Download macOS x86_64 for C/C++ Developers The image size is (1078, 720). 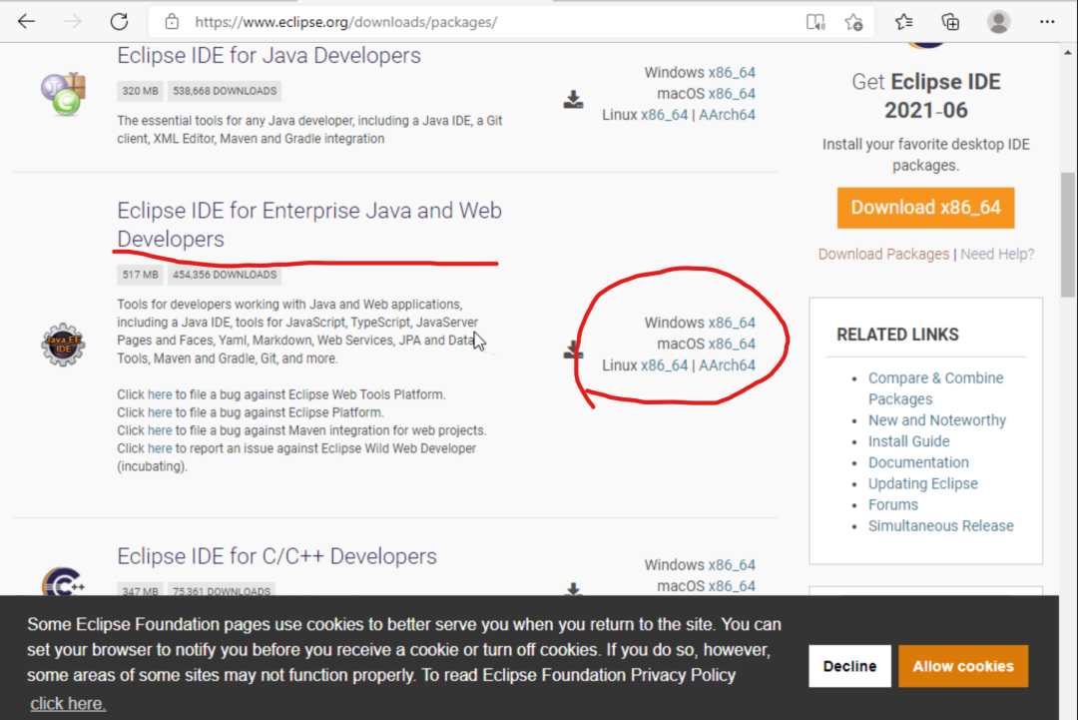[x=732, y=586]
